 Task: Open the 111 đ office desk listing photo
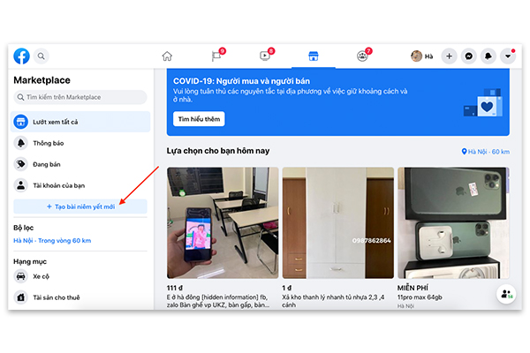click(223, 223)
